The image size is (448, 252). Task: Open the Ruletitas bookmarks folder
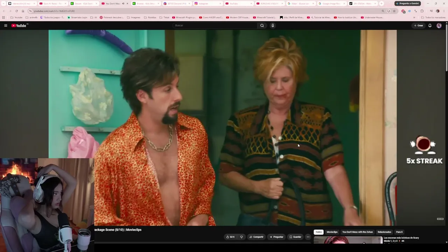click(150, 17)
